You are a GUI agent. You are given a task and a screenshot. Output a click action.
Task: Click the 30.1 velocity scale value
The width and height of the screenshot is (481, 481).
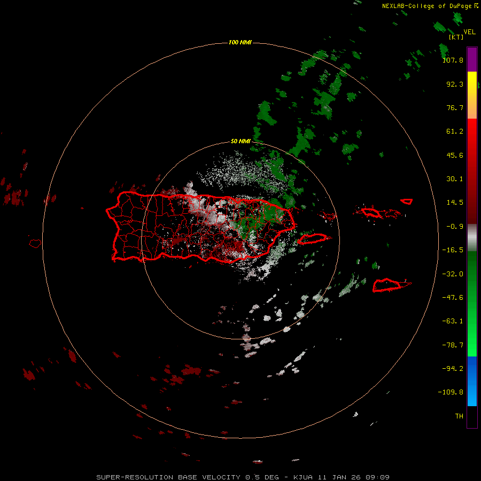[455, 179]
